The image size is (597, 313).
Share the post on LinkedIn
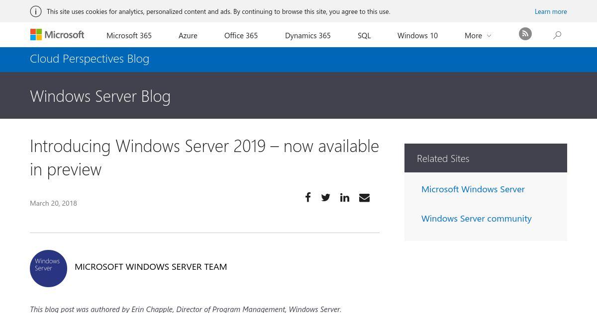(345, 198)
